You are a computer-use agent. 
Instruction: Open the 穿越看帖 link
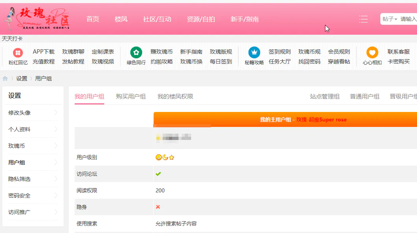[x=339, y=62]
